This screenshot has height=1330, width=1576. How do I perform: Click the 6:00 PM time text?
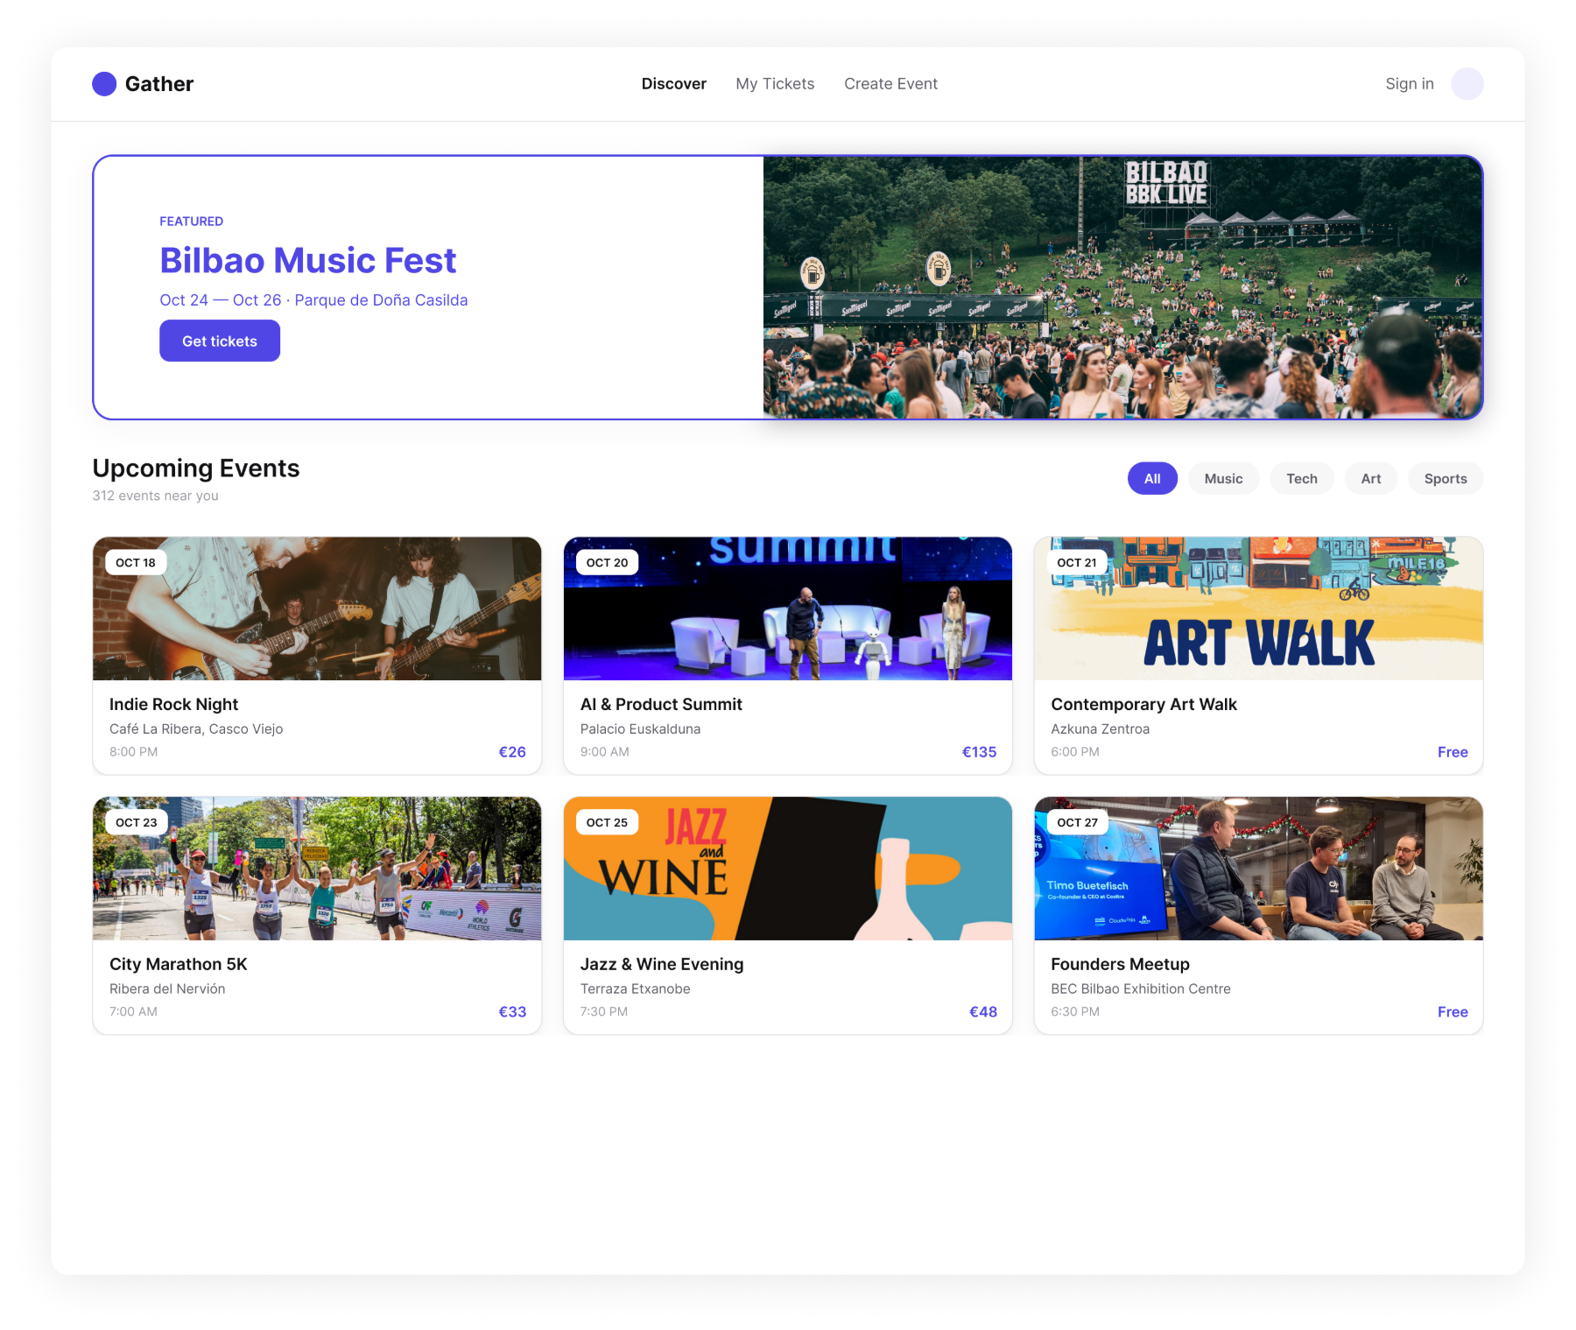click(x=1075, y=752)
